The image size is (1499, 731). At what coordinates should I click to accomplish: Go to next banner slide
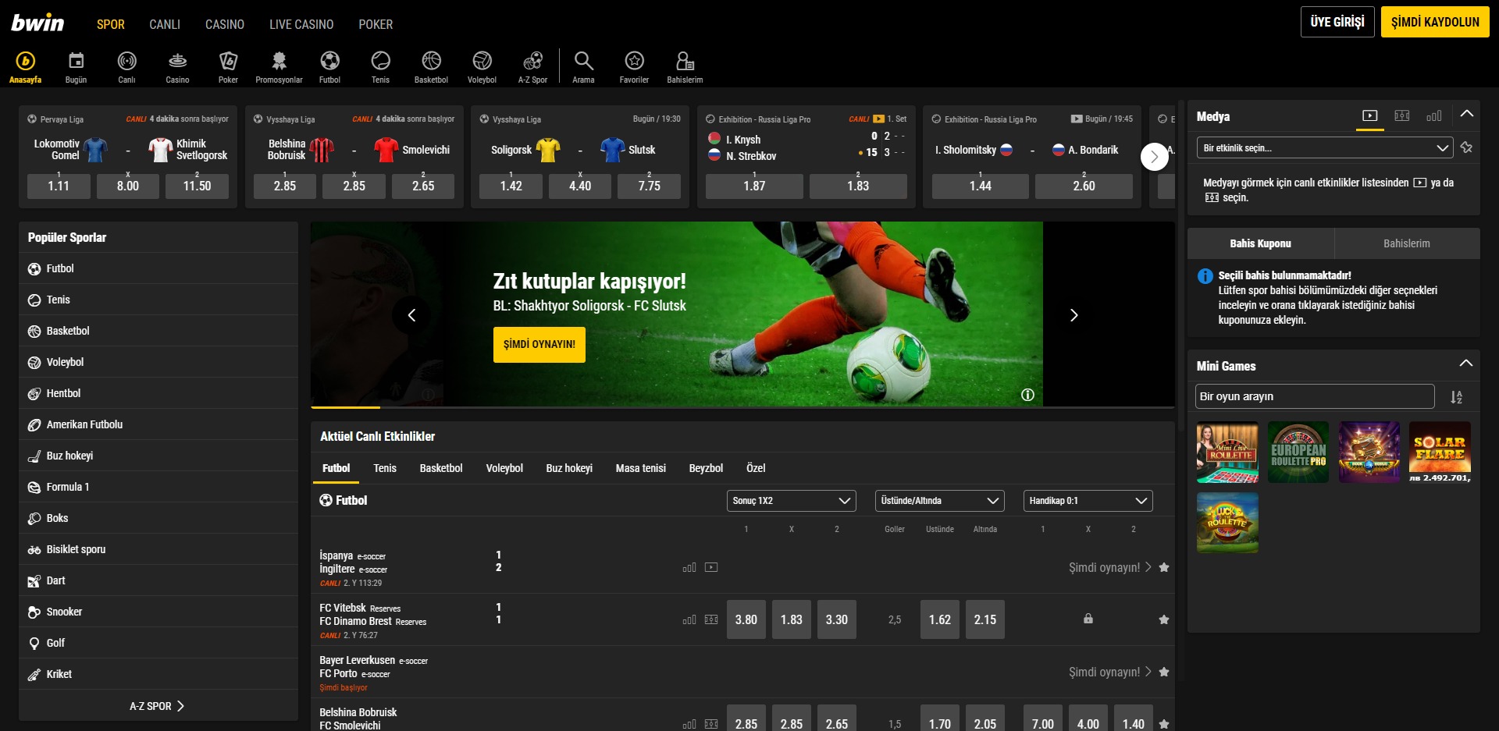click(x=1074, y=315)
